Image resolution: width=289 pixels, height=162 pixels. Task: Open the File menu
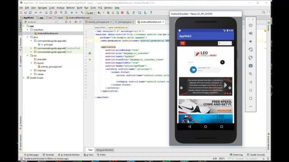[x=21, y=8]
